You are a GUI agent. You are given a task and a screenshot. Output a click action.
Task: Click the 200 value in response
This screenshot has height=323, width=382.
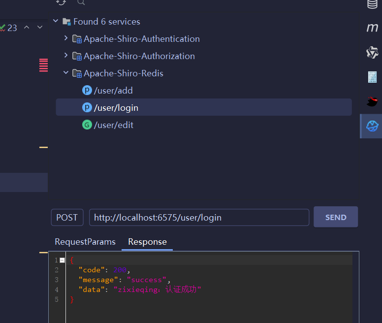click(120, 270)
